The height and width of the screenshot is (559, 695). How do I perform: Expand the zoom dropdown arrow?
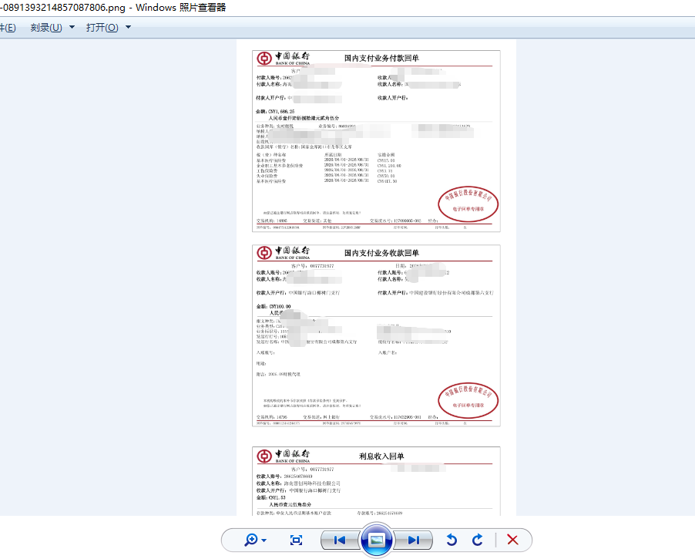[x=264, y=540]
